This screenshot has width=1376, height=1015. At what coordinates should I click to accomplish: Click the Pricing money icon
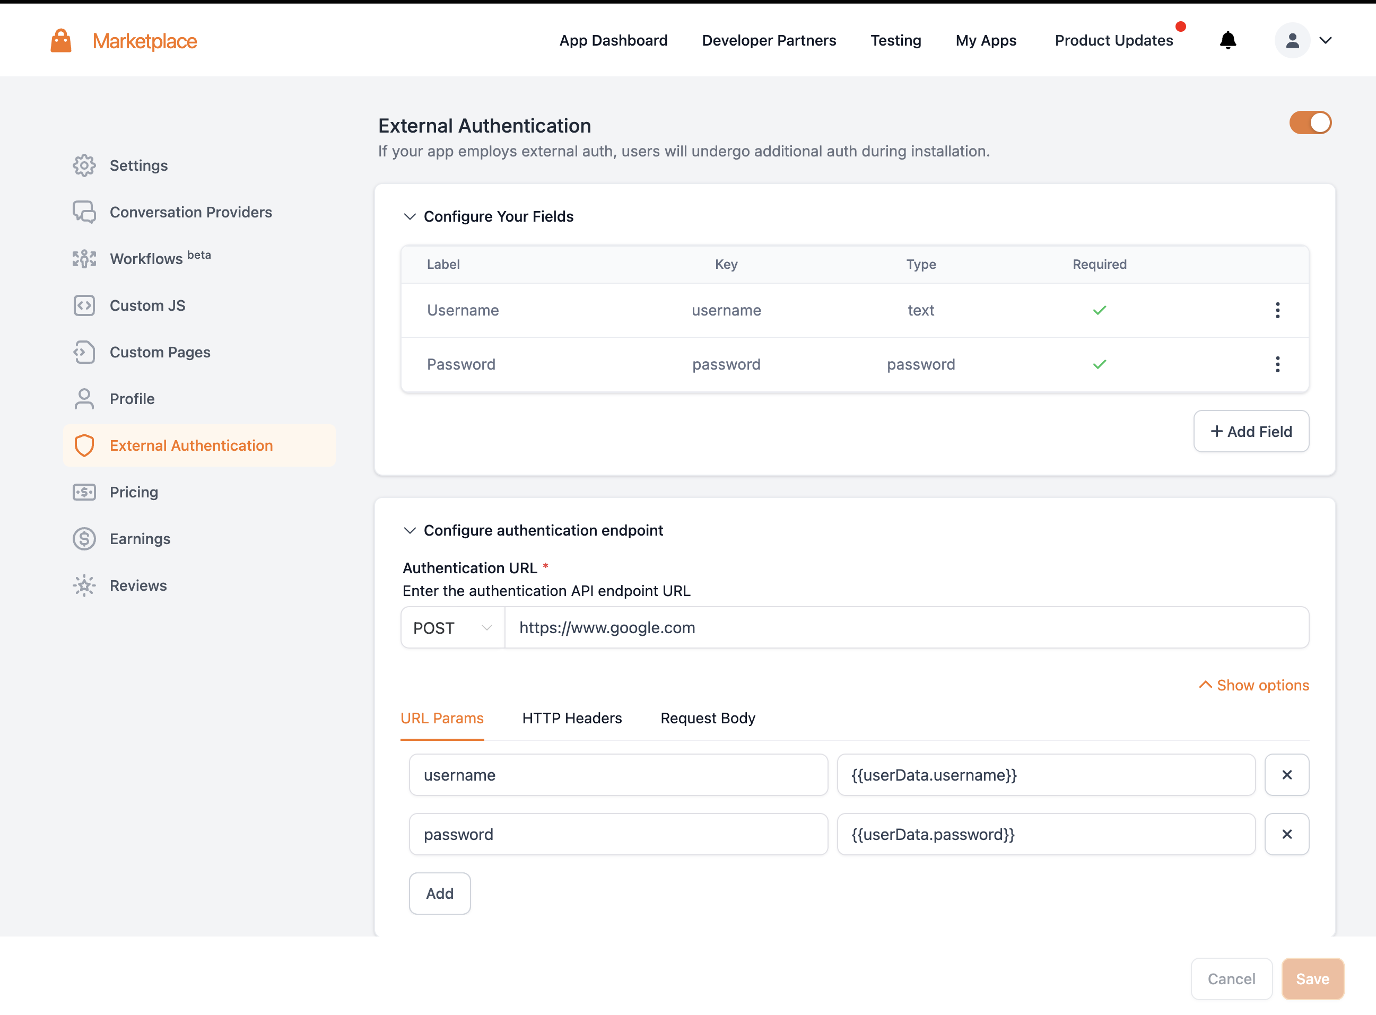pos(84,492)
